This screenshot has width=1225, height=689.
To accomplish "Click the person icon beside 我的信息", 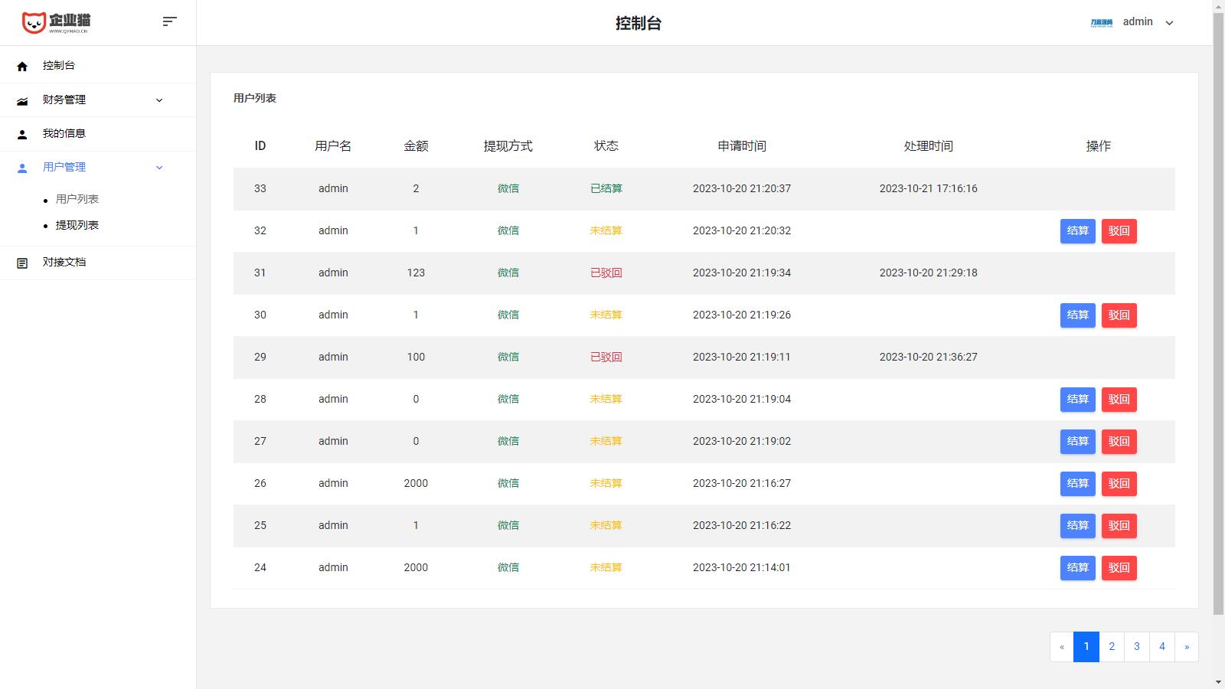I will [x=22, y=134].
